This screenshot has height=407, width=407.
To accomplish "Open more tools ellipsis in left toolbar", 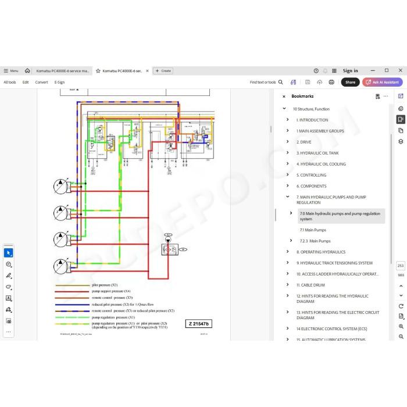I will pyautogui.click(x=9, y=332).
